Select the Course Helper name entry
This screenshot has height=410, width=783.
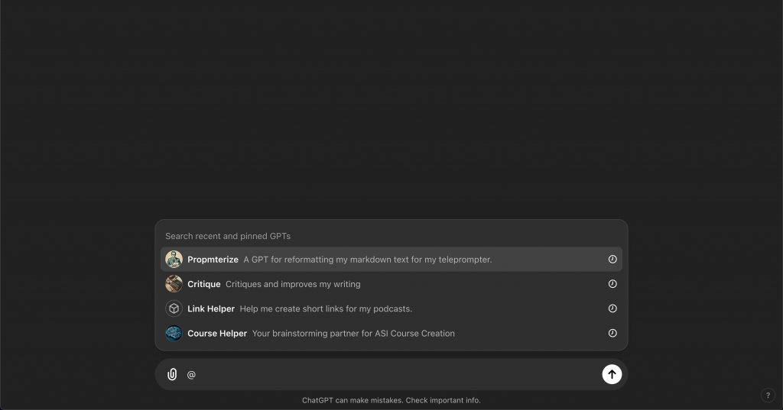(x=217, y=333)
